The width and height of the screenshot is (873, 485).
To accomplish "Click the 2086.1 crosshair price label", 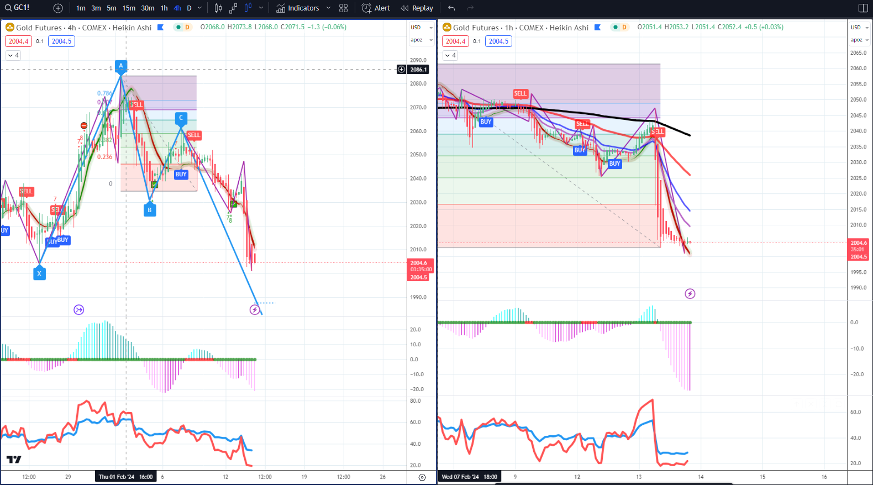I will (x=418, y=70).
